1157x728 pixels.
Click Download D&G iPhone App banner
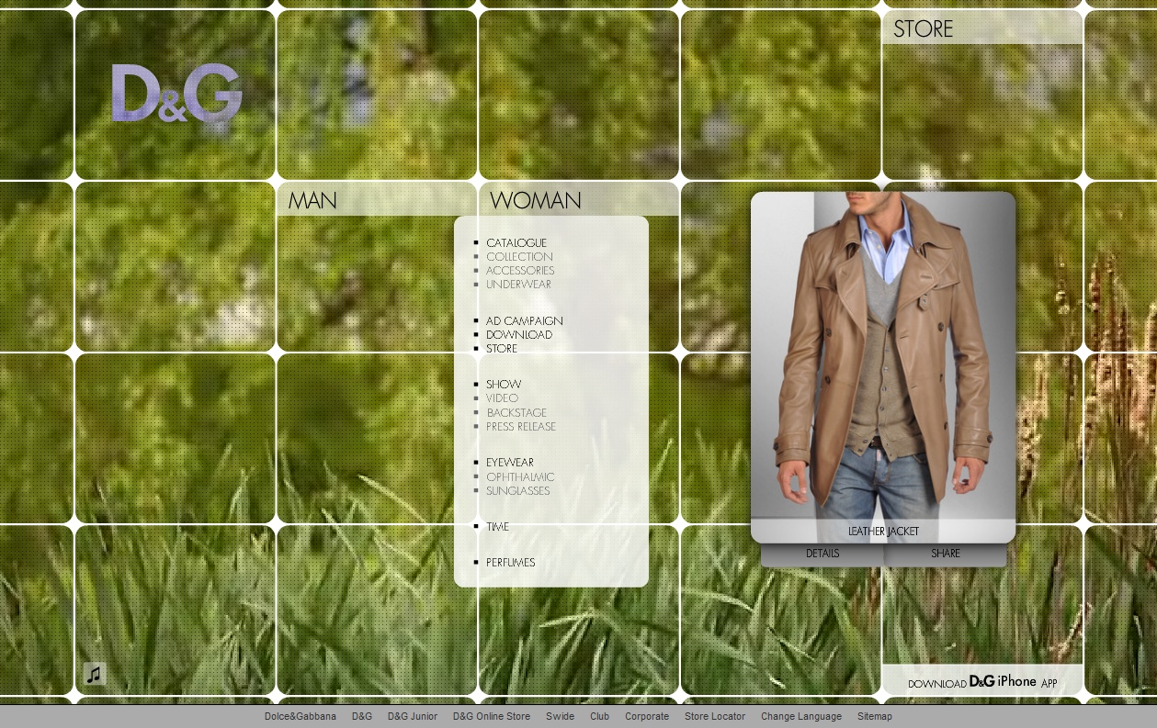(982, 682)
